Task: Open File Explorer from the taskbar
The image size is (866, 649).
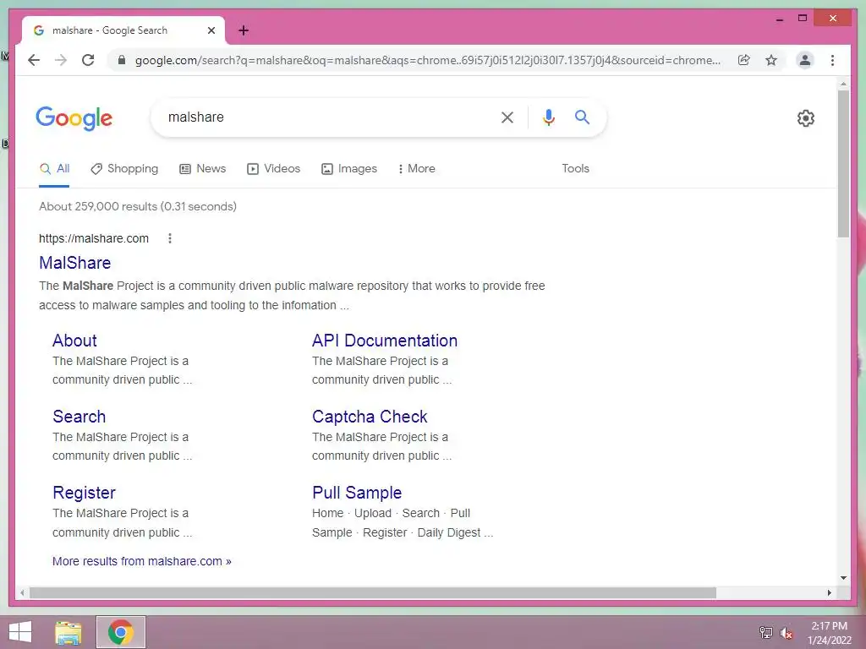Action: 69,632
